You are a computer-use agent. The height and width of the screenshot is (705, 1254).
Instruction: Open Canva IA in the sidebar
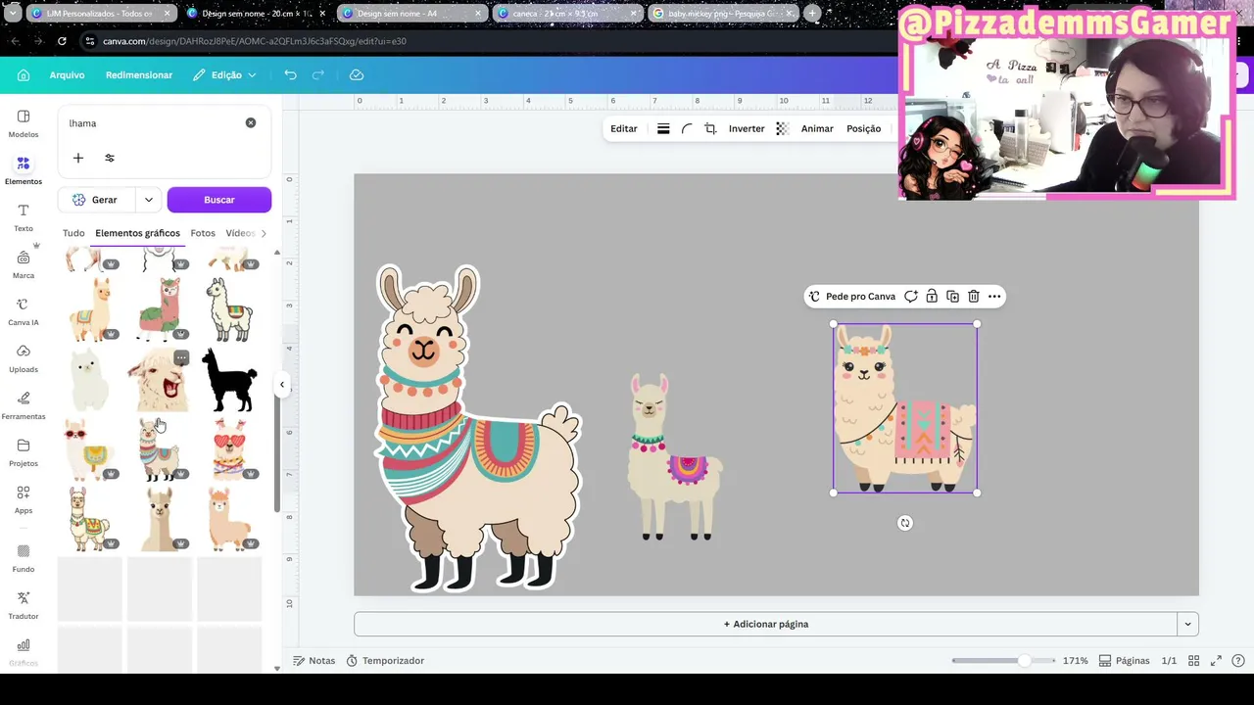[24, 311]
